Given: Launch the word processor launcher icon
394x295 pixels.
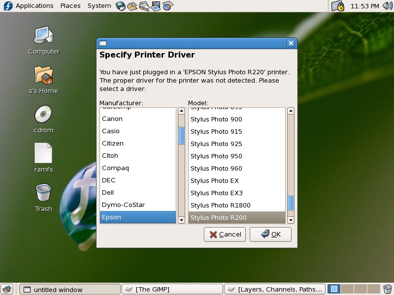Looking at the screenshot, I should point(144,6).
